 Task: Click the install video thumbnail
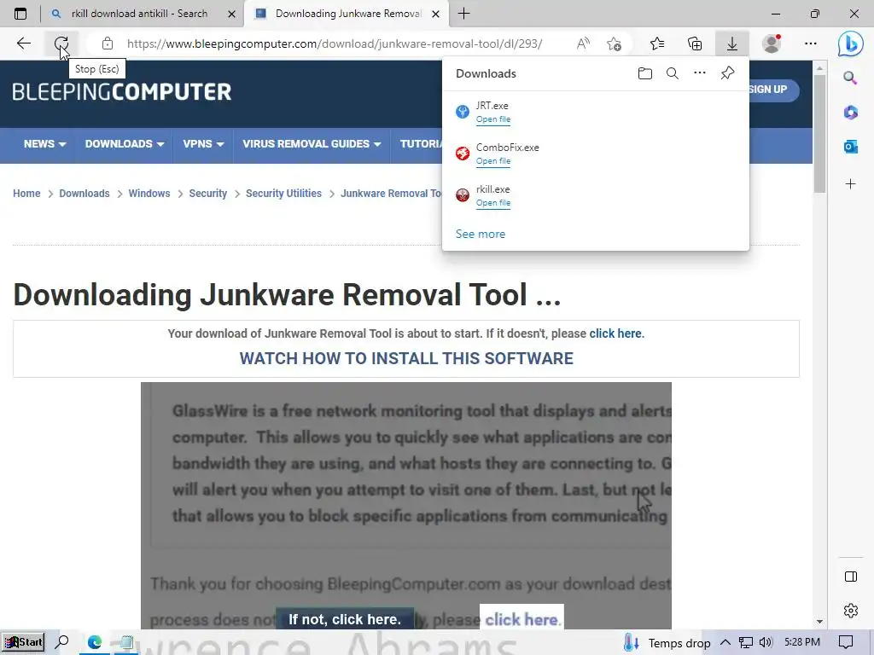(405, 506)
